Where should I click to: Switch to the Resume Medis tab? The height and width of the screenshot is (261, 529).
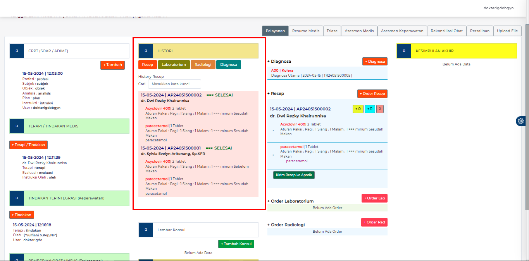coord(306,31)
